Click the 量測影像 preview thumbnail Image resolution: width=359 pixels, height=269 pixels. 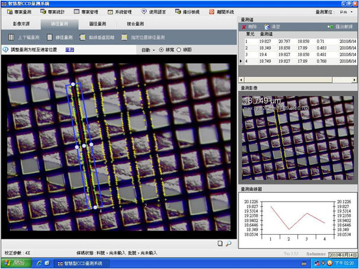298,138
